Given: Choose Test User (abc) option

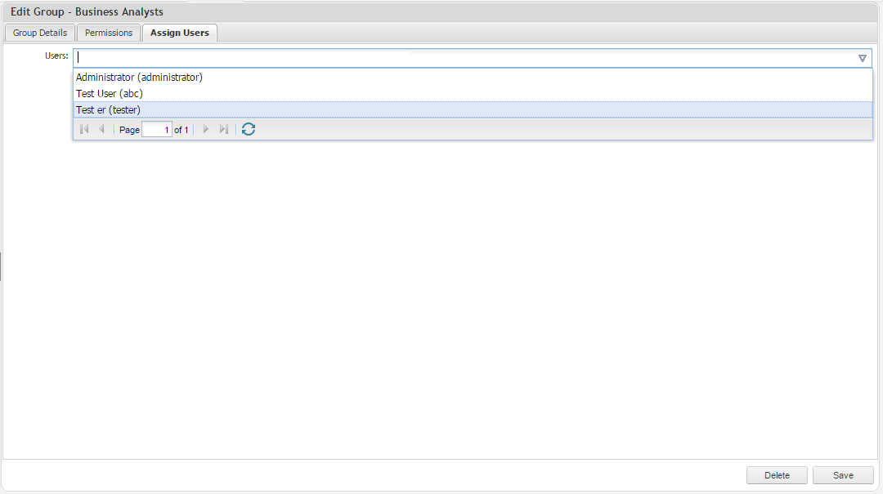Looking at the screenshot, I should pos(110,94).
